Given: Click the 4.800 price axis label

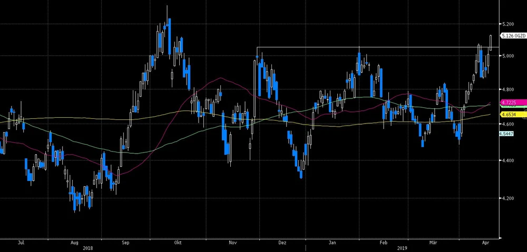Looking at the screenshot, I should point(508,89).
